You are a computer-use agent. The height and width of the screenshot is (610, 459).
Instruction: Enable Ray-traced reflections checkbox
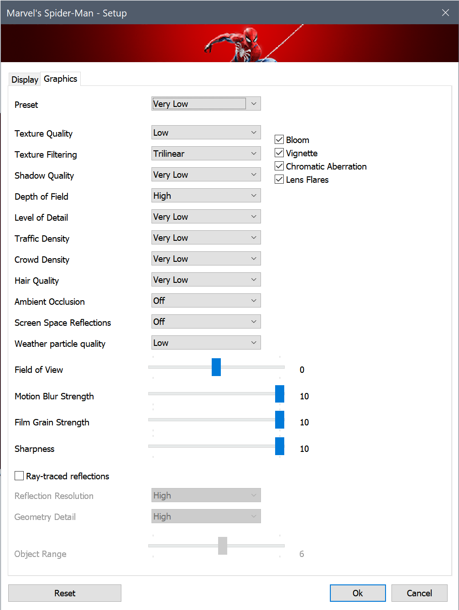(x=19, y=476)
